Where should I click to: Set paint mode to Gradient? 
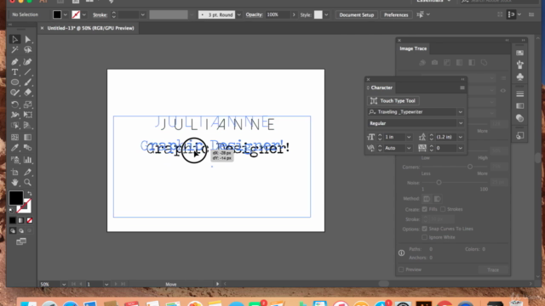click(x=21, y=220)
